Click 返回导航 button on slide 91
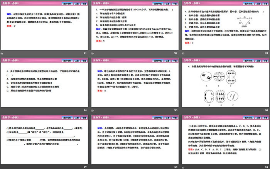This screenshot has width=270, height=169. click(x=67, y=3)
